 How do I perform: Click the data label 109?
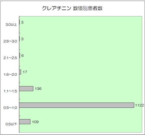point(35,122)
